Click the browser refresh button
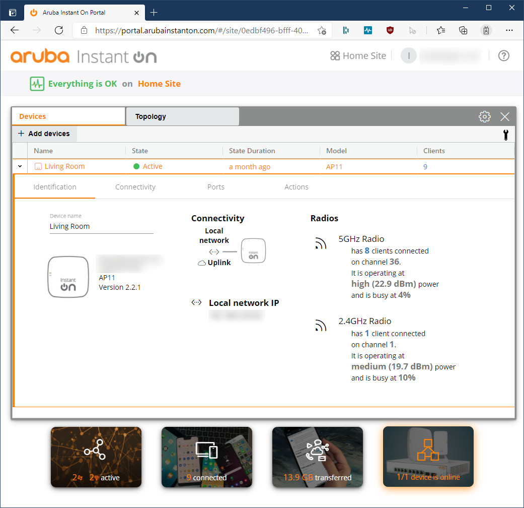Viewport: 524px width, 508px height. pos(59,30)
